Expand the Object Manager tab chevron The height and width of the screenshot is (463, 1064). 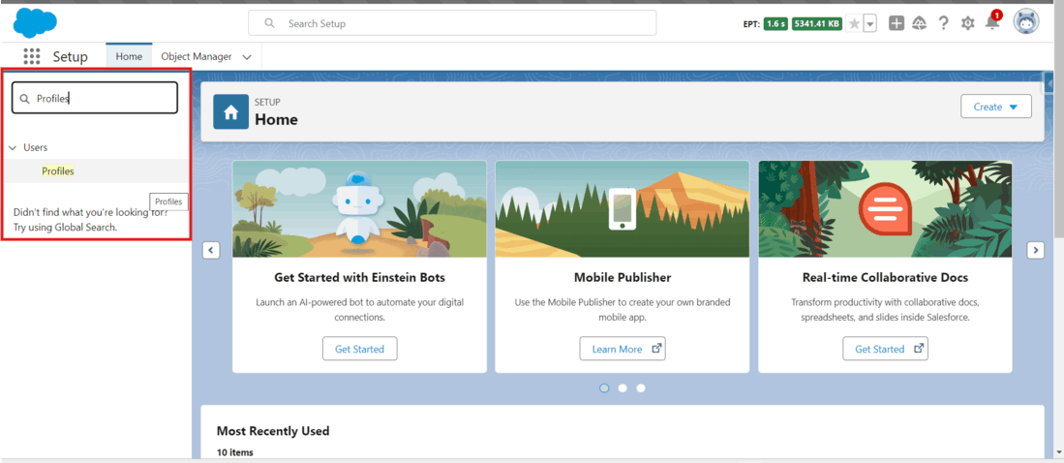[247, 58]
